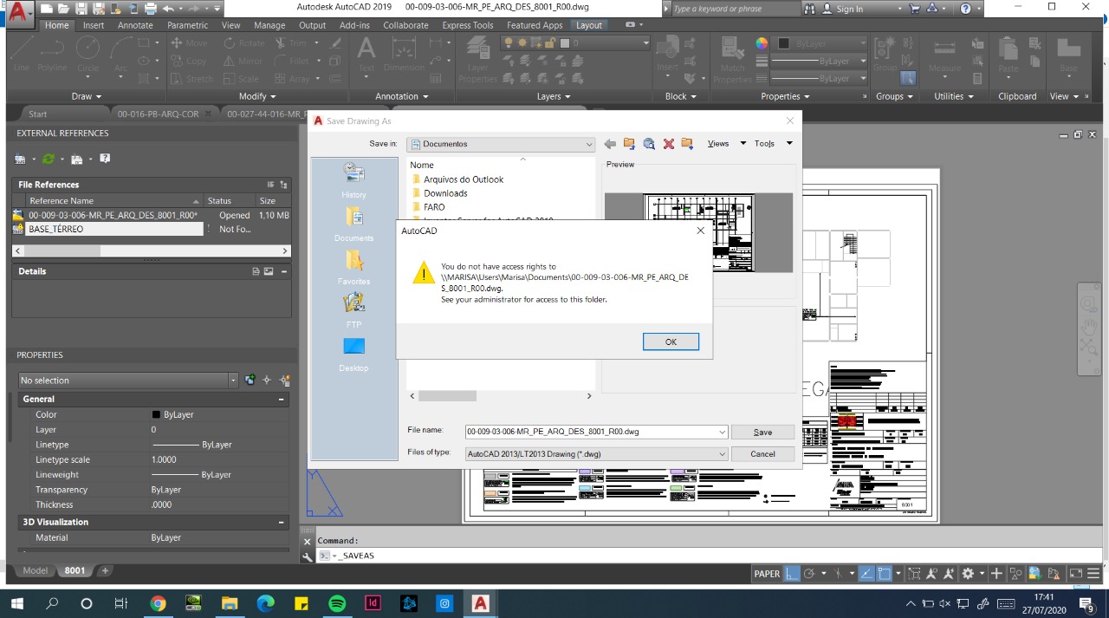The height and width of the screenshot is (618, 1109).
Task: Open the Files of type dropdown
Action: point(721,454)
